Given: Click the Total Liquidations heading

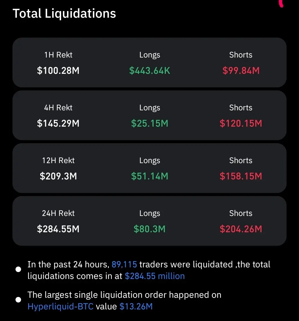Looking at the screenshot, I should point(64,14).
